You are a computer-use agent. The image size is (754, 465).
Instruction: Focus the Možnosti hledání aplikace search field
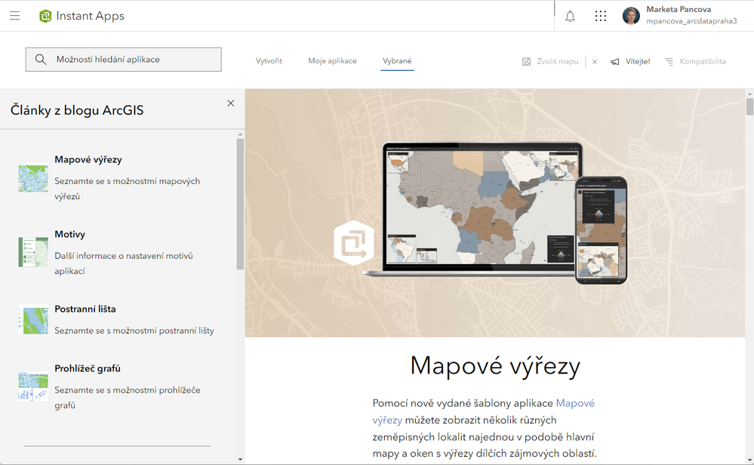pyautogui.click(x=124, y=60)
